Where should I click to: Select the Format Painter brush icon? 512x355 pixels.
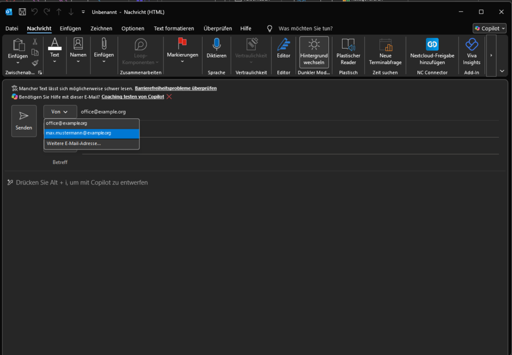pyautogui.click(x=35, y=63)
